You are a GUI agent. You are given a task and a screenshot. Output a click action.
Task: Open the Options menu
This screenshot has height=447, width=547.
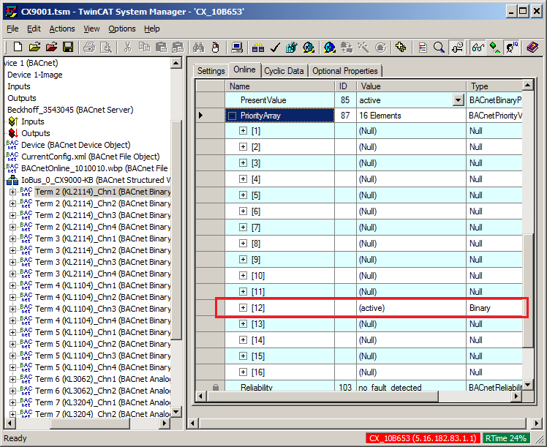(121, 29)
